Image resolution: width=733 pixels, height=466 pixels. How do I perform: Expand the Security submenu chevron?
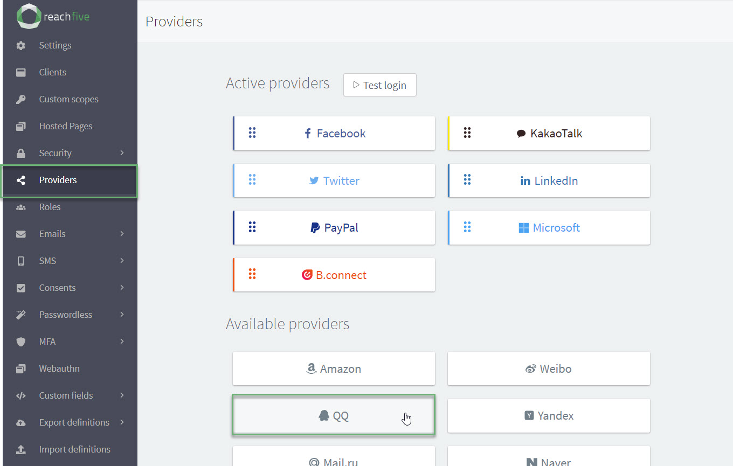pos(122,153)
